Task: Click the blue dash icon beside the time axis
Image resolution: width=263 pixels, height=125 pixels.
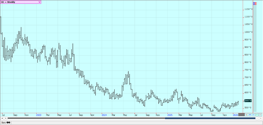Action: (254, 115)
